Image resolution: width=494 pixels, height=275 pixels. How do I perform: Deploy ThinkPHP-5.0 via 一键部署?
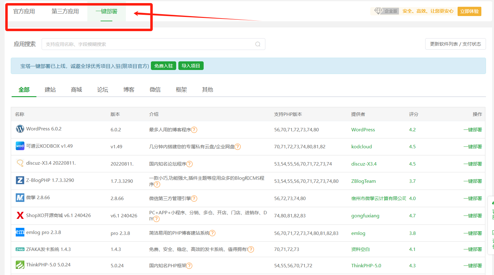pyautogui.click(x=473, y=266)
